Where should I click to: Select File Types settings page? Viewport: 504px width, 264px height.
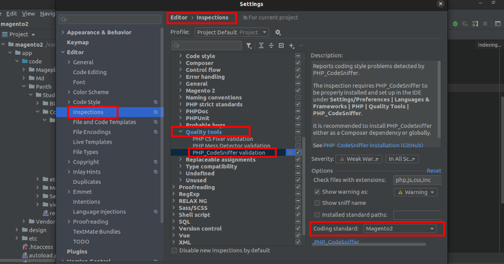[85, 152]
